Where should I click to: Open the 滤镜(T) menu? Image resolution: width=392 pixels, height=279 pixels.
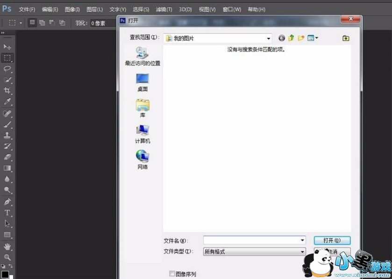click(x=164, y=9)
